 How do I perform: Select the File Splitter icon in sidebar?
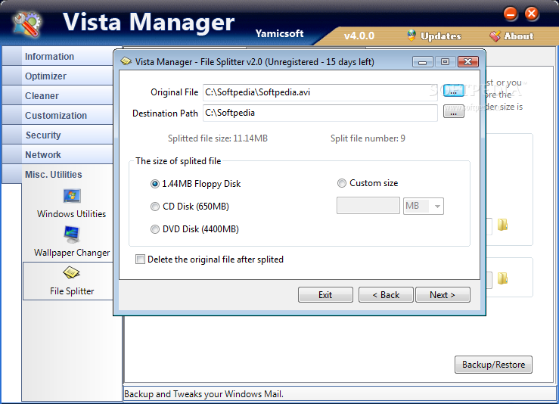(71, 273)
